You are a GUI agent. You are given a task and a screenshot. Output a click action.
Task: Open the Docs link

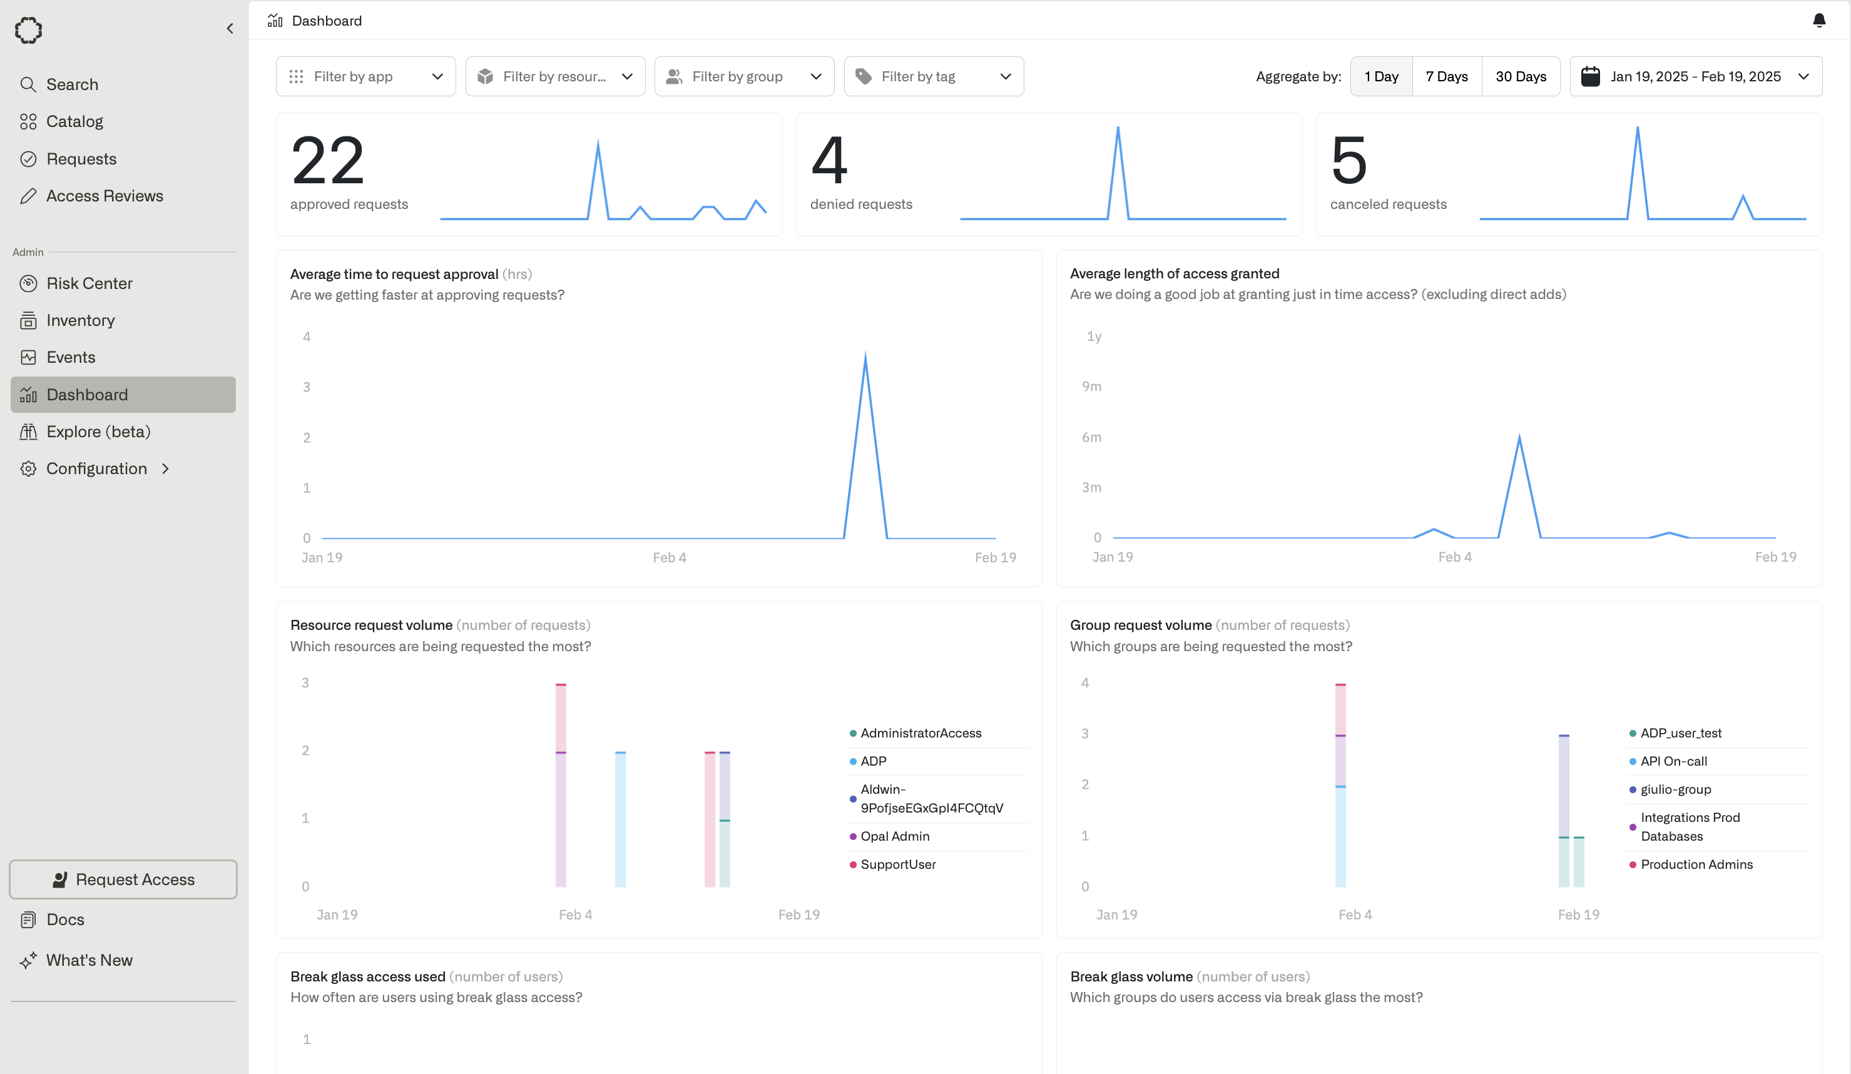(x=64, y=920)
